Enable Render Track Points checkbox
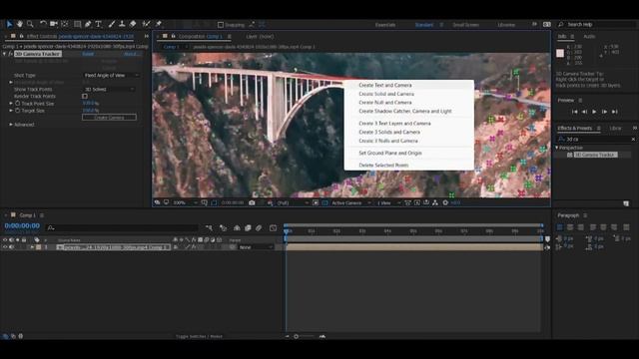 pos(85,97)
